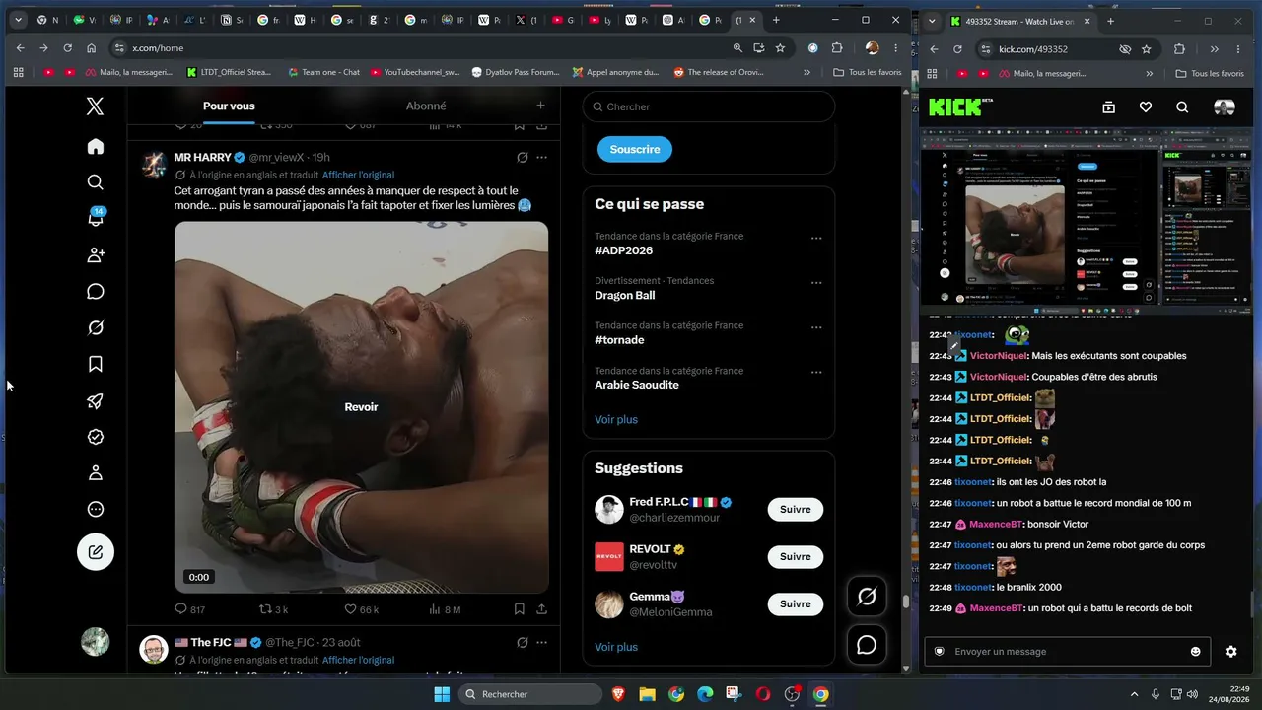Follow REVOLT with Suivre button
1262x710 pixels.
click(796, 557)
